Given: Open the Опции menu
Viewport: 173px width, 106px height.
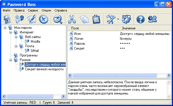Looking at the screenshot, I should pyautogui.click(x=46, y=10).
